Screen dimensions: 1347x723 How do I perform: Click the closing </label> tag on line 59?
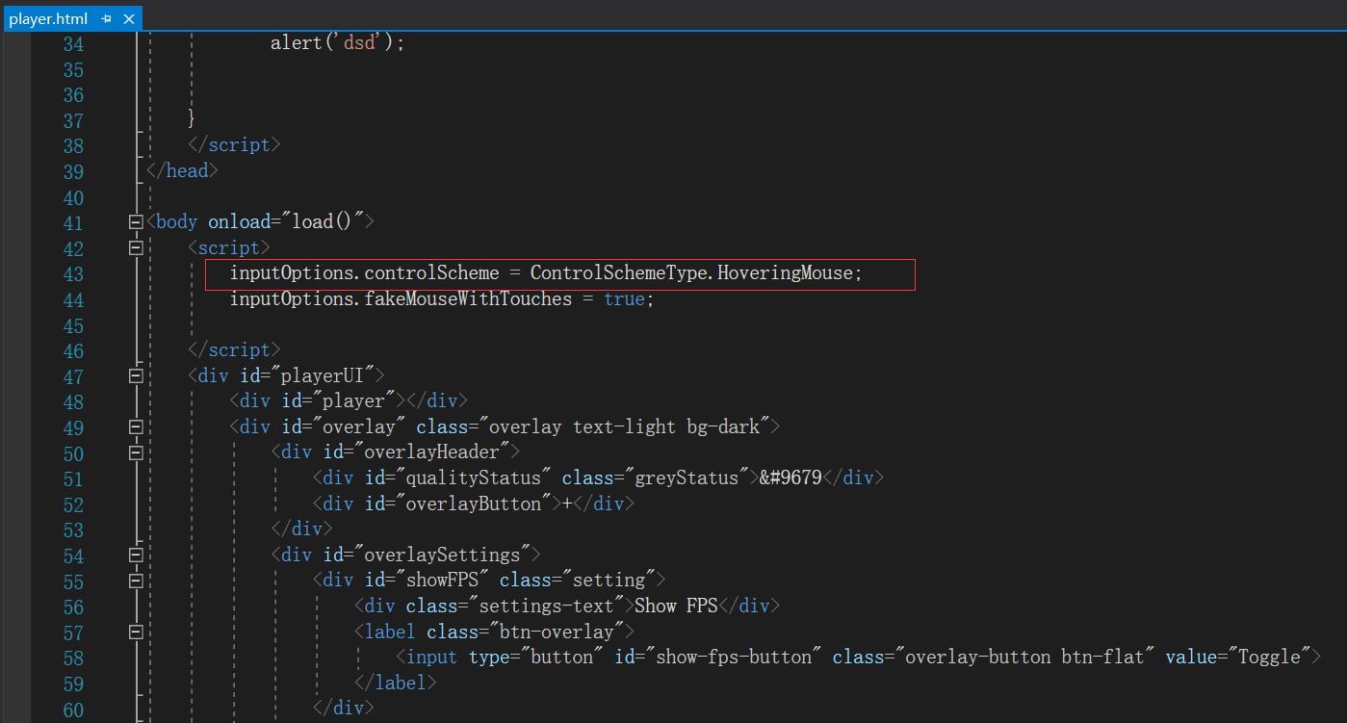(396, 683)
